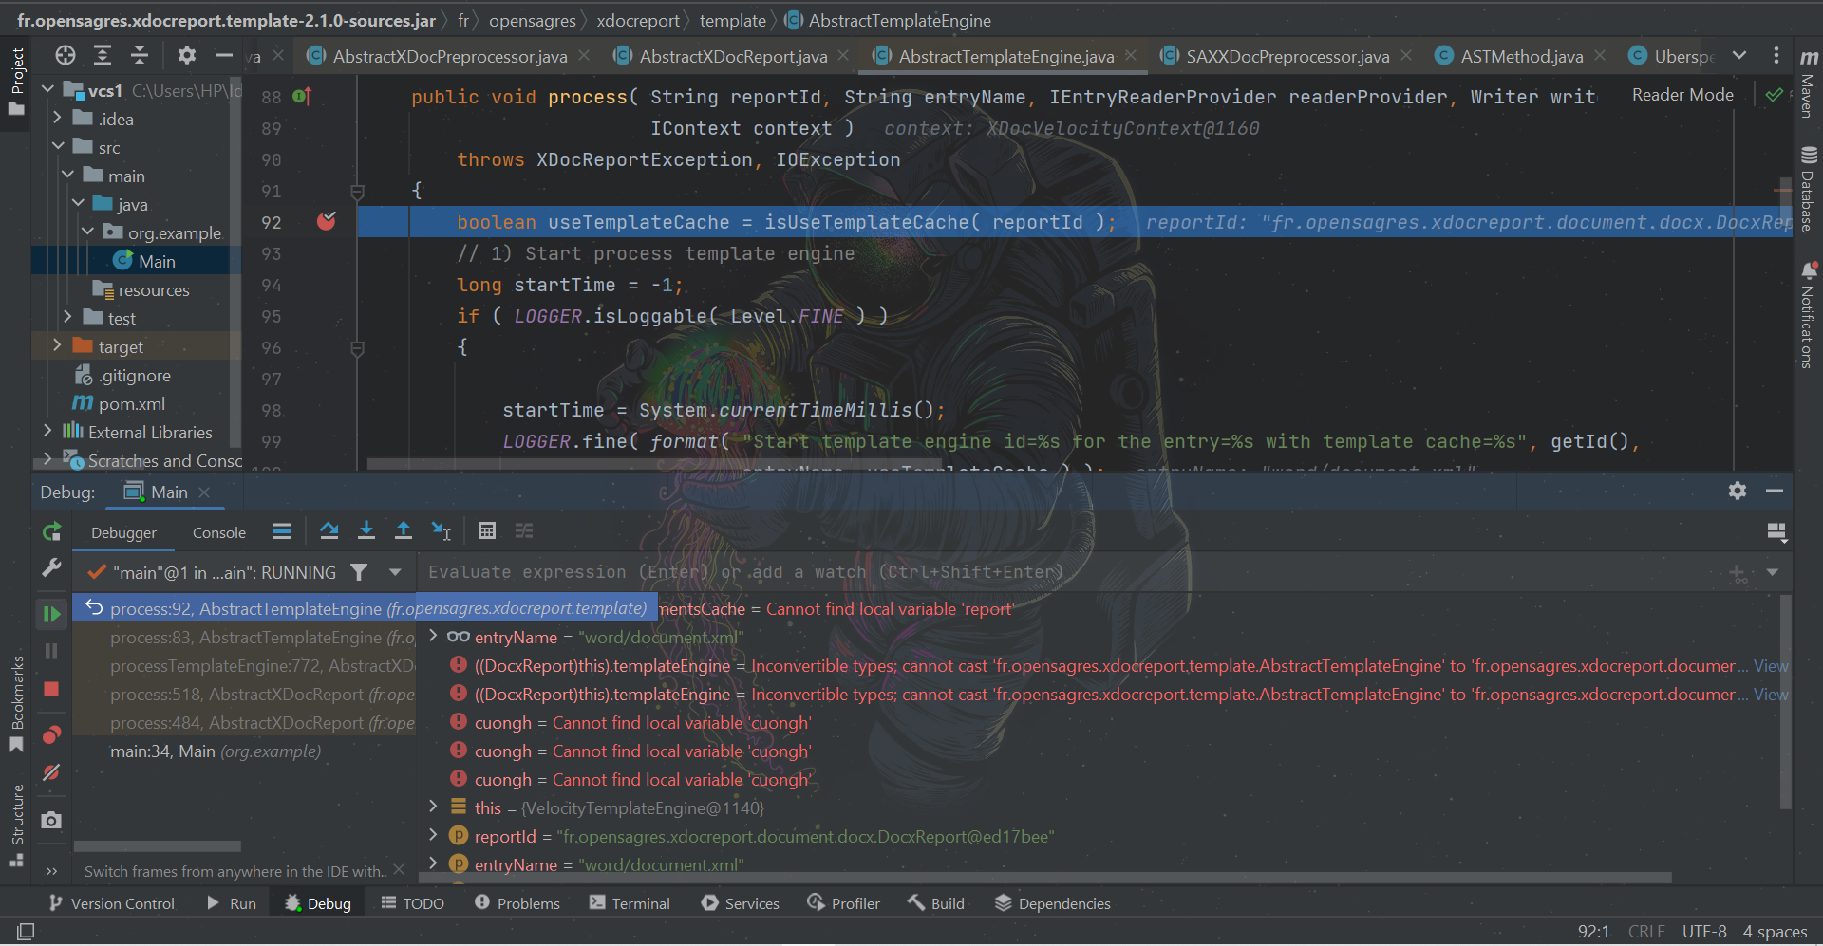View all breakpoints

point(52,734)
